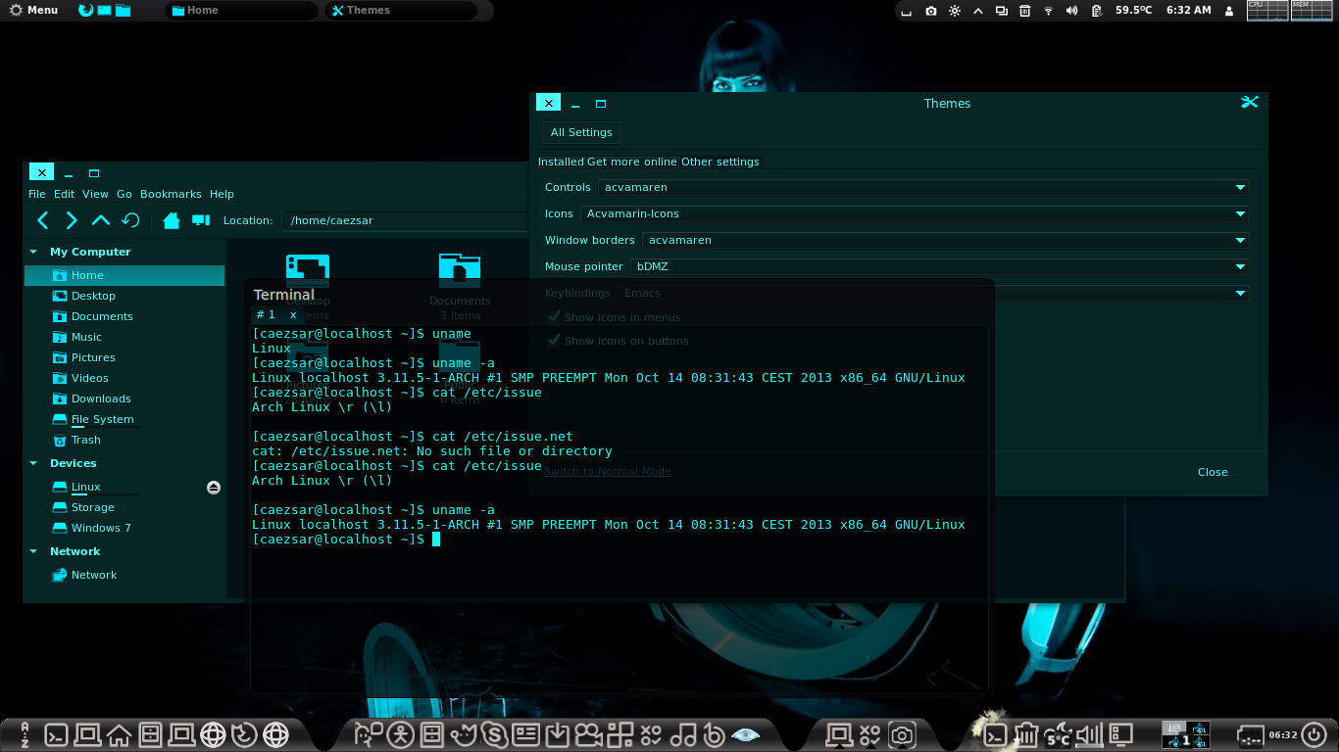The image size is (1339, 752).
Task: Open the trash bin in the right dock
Action: (x=1025, y=733)
